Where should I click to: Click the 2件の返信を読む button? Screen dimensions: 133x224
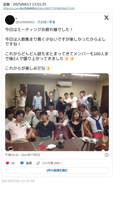[57, 170]
